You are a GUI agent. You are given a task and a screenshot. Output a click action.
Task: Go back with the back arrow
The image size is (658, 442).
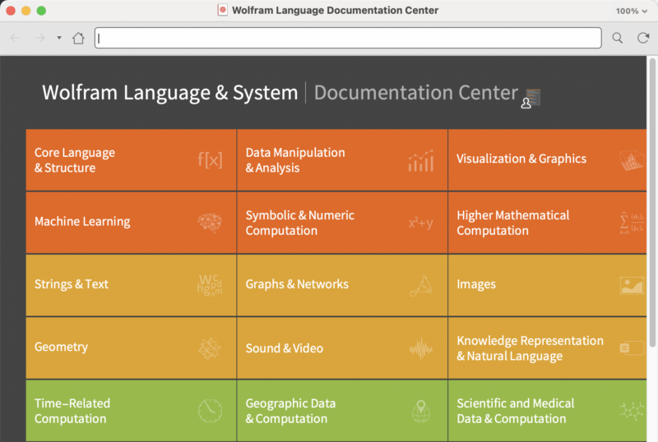[x=15, y=38]
